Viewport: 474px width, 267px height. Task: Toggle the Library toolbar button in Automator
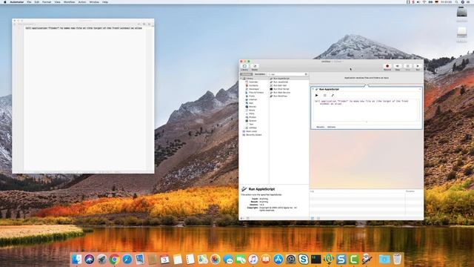tap(244, 67)
